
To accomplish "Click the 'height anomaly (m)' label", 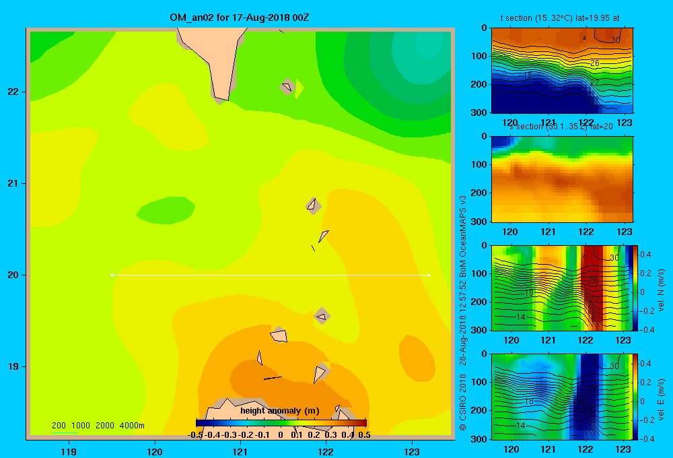I will [x=279, y=411].
